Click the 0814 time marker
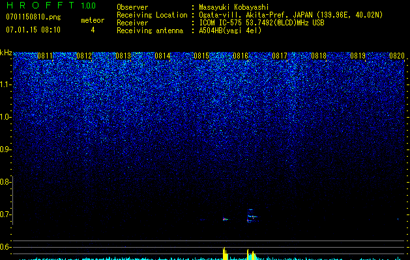 pos(162,56)
